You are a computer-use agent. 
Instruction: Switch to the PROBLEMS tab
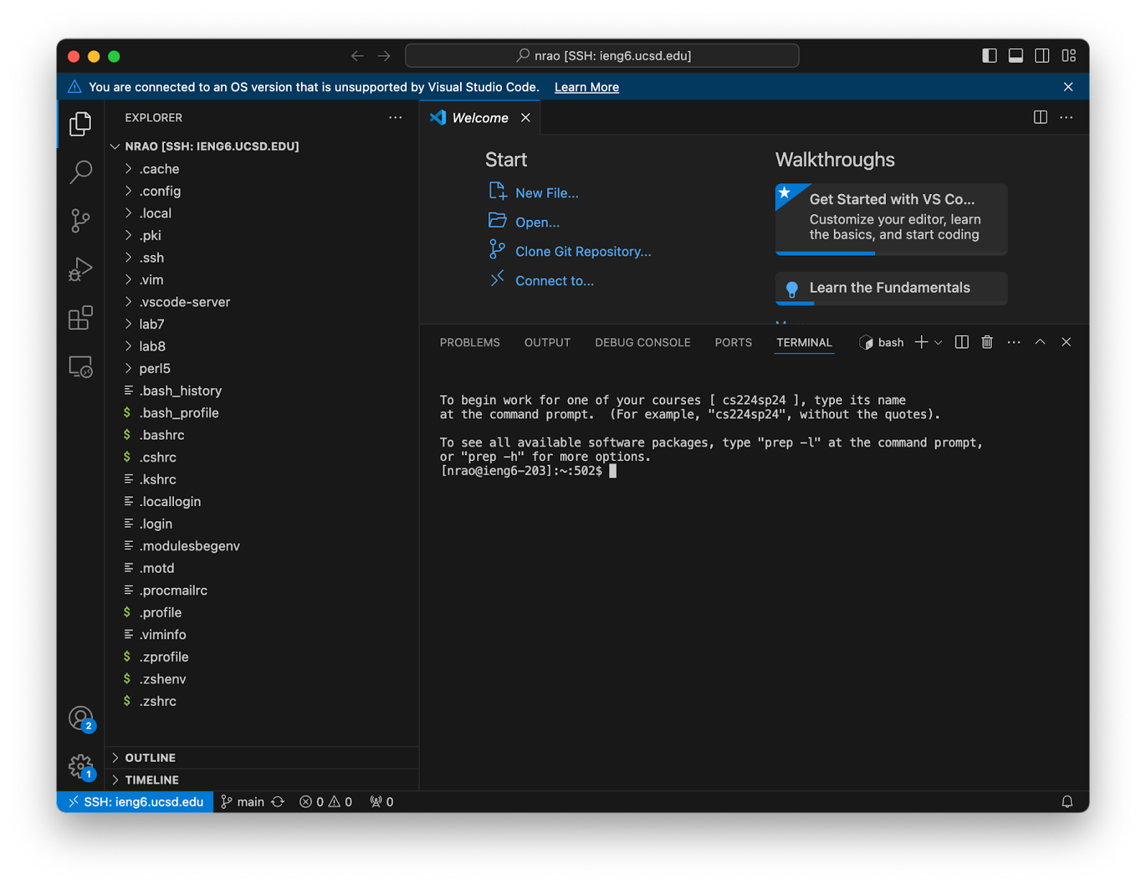coord(470,342)
